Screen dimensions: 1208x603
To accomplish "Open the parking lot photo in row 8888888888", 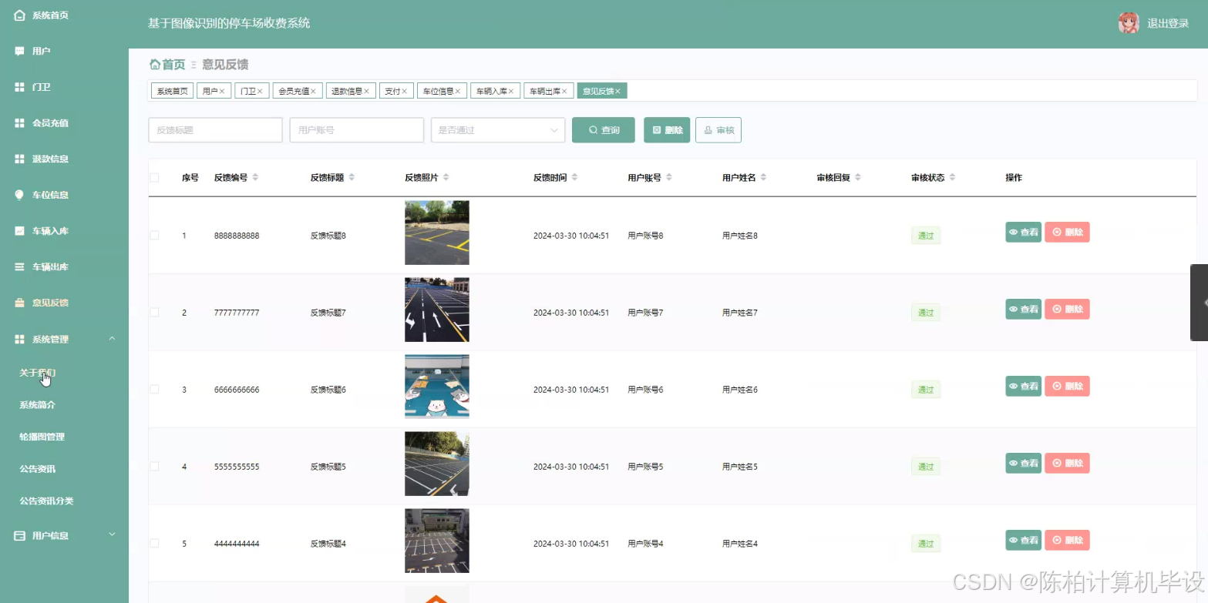I will click(x=437, y=233).
